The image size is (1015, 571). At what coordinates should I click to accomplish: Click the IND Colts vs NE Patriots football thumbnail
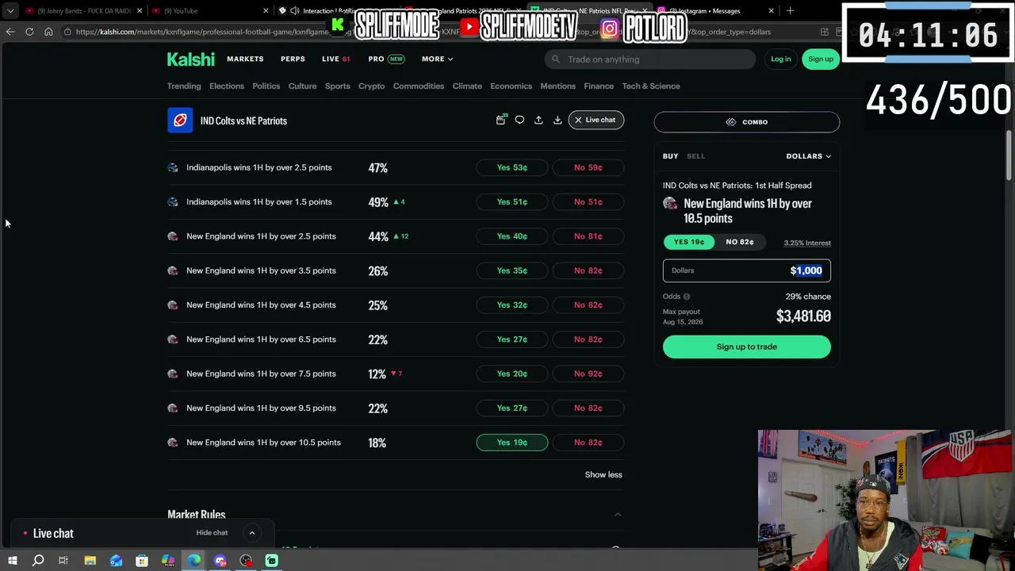click(x=180, y=121)
